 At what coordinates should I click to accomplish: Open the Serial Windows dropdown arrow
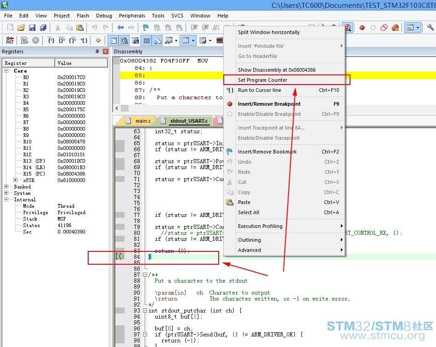[210, 40]
